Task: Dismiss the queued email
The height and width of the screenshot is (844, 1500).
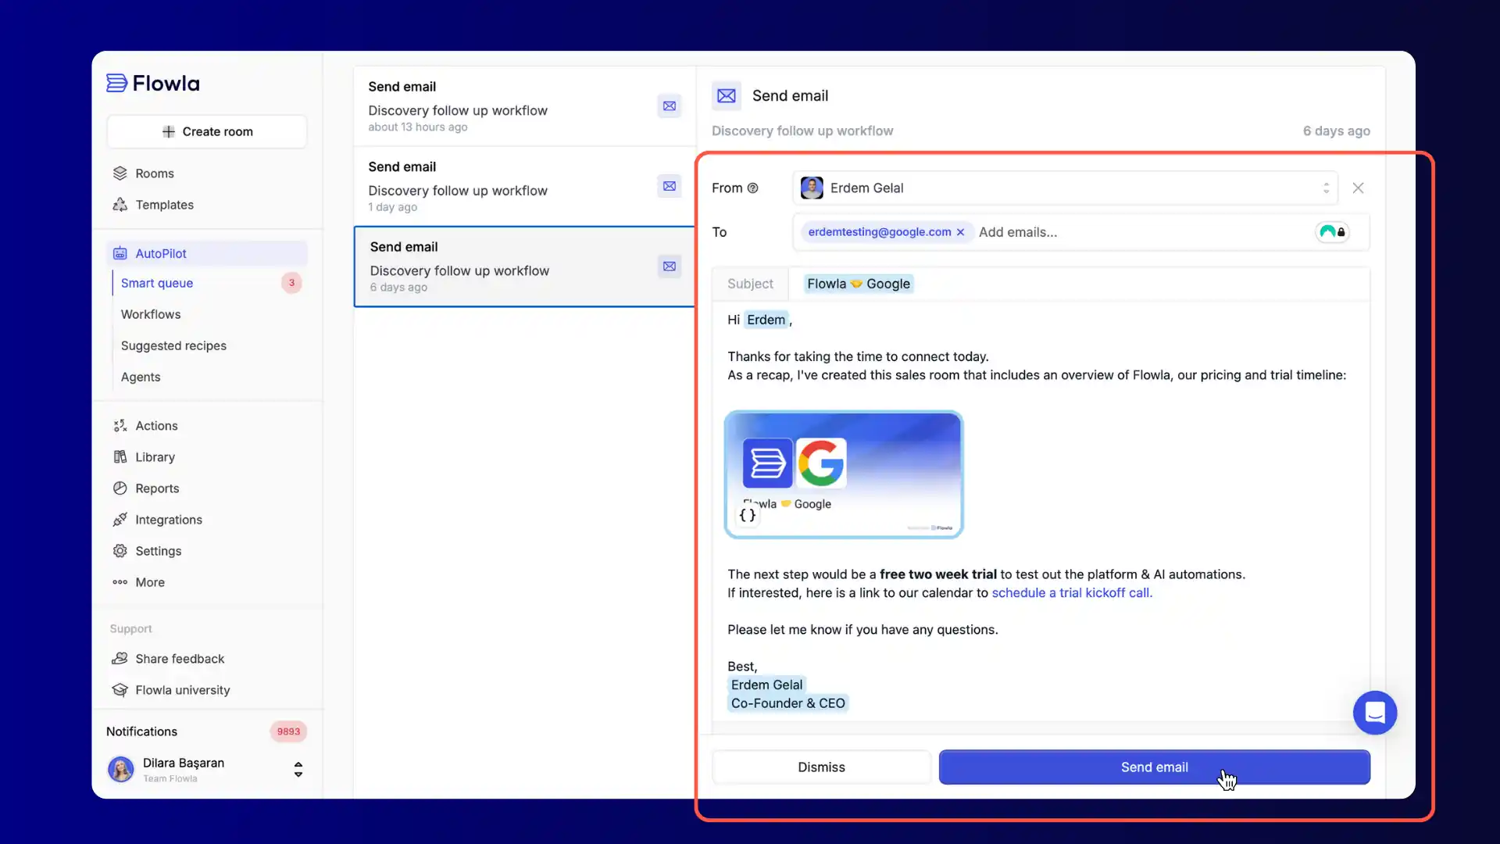Action: (x=821, y=767)
